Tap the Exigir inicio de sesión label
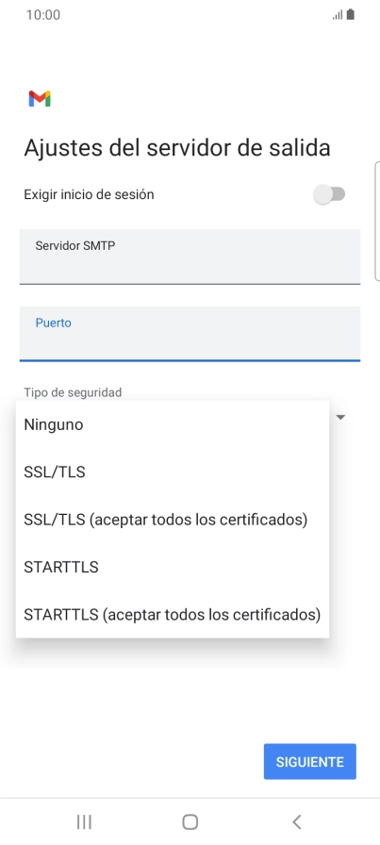This screenshot has height=845, width=380. pos(89,194)
